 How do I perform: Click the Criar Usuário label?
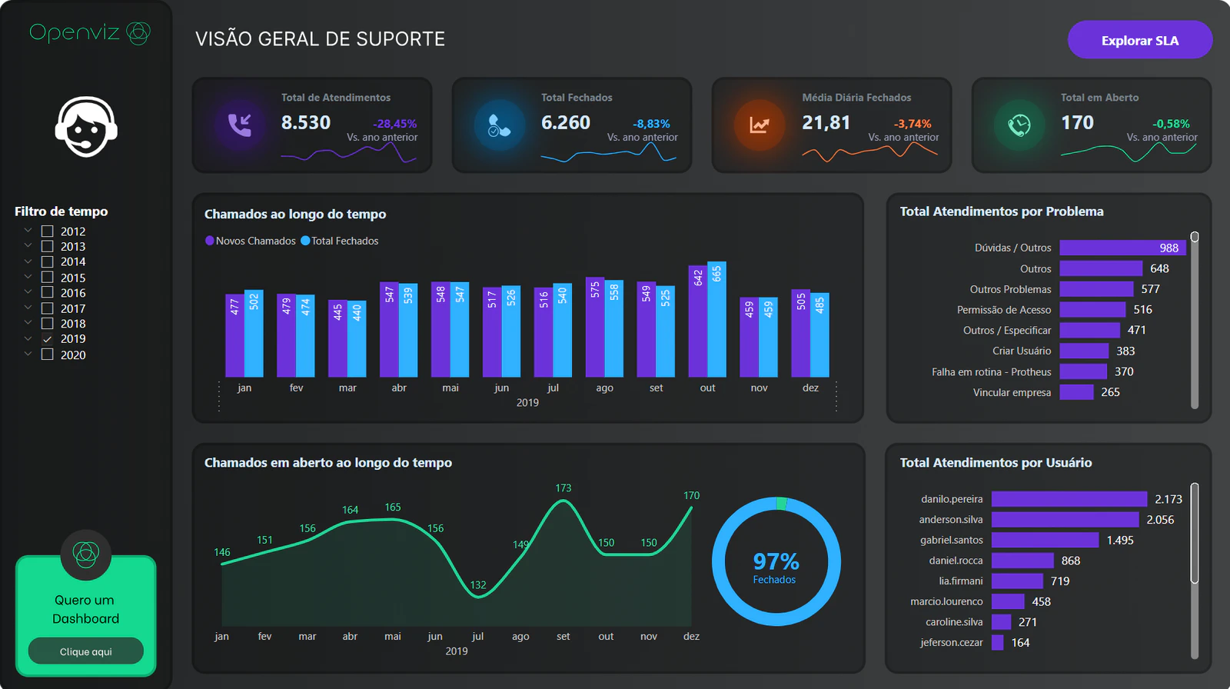pyautogui.click(x=1022, y=351)
